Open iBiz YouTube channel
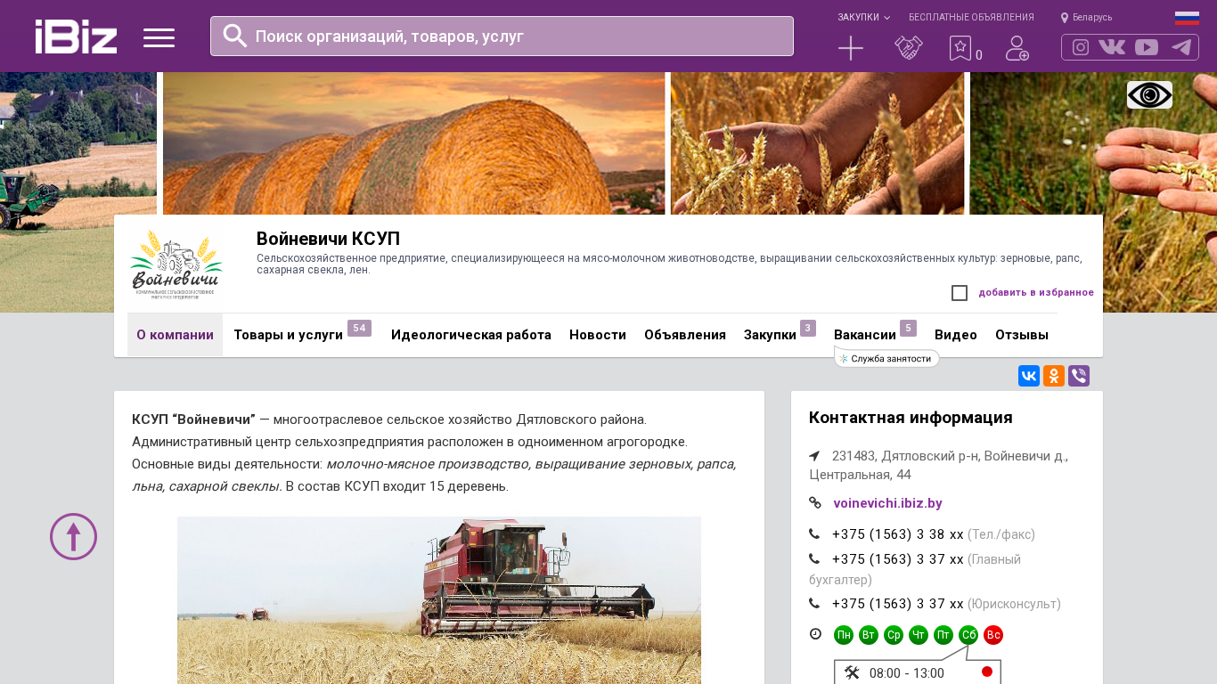The height and width of the screenshot is (684, 1217). [1147, 47]
